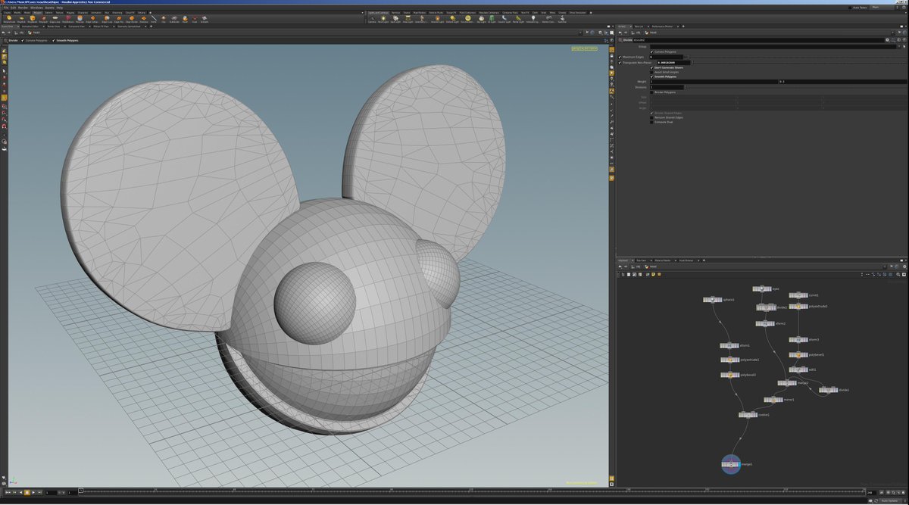Screen dimensions: 909x505
Task: Enable Bricker Polygons checkbox
Action: coord(651,92)
